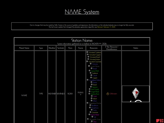The height and width of the screenshot is (123, 164).
Task: Open the diamond logo thumbnail in Notes
Action: coord(136,94)
